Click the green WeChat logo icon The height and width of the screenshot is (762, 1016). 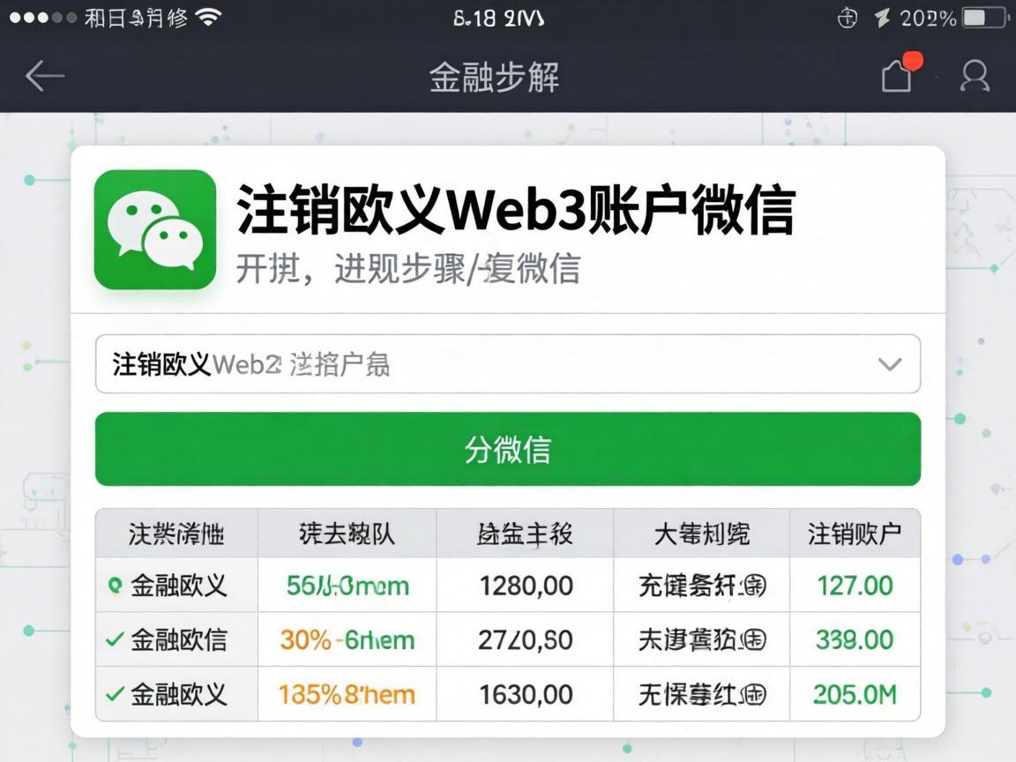point(155,229)
